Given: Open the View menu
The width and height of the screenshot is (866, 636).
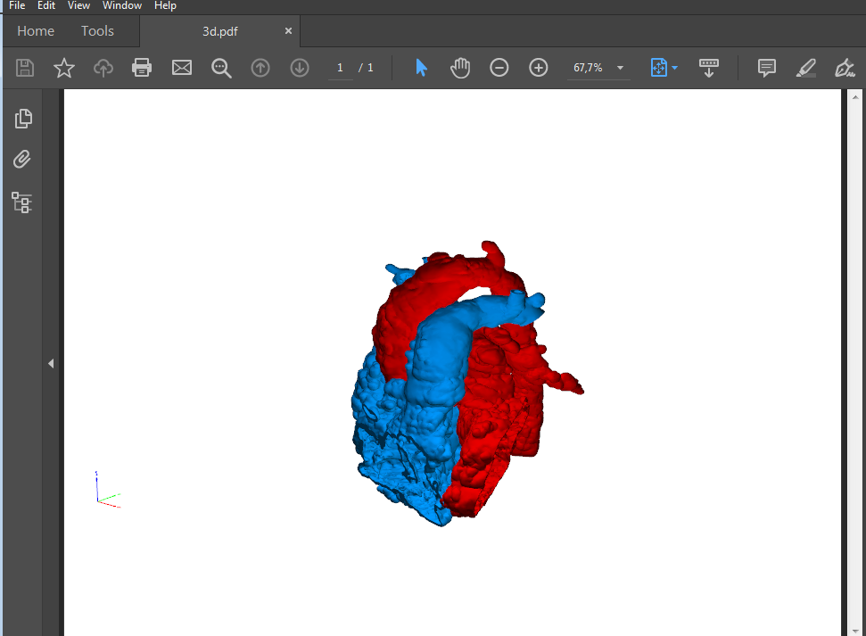Looking at the screenshot, I should (79, 5).
